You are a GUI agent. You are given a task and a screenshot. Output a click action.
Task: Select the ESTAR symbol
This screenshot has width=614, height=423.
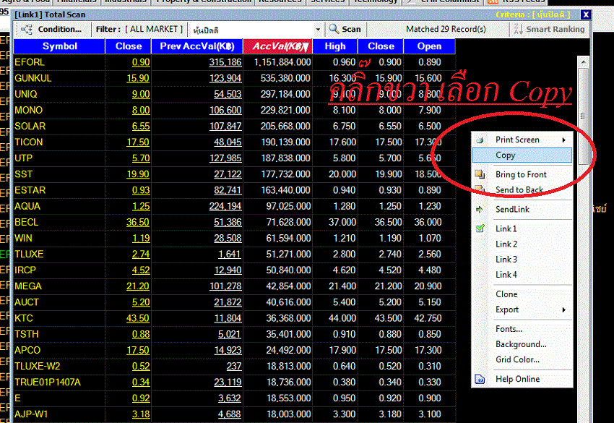click(x=30, y=190)
